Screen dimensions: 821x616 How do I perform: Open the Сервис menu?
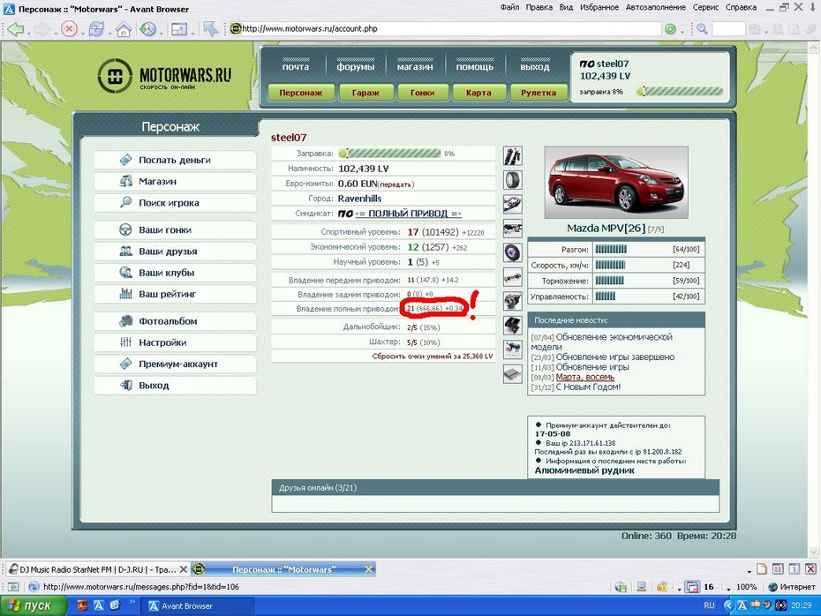tap(705, 7)
